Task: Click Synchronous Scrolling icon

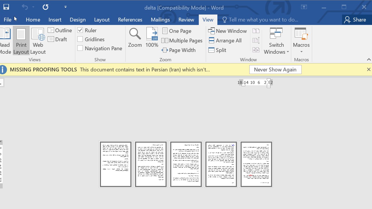Action: [x=256, y=41]
